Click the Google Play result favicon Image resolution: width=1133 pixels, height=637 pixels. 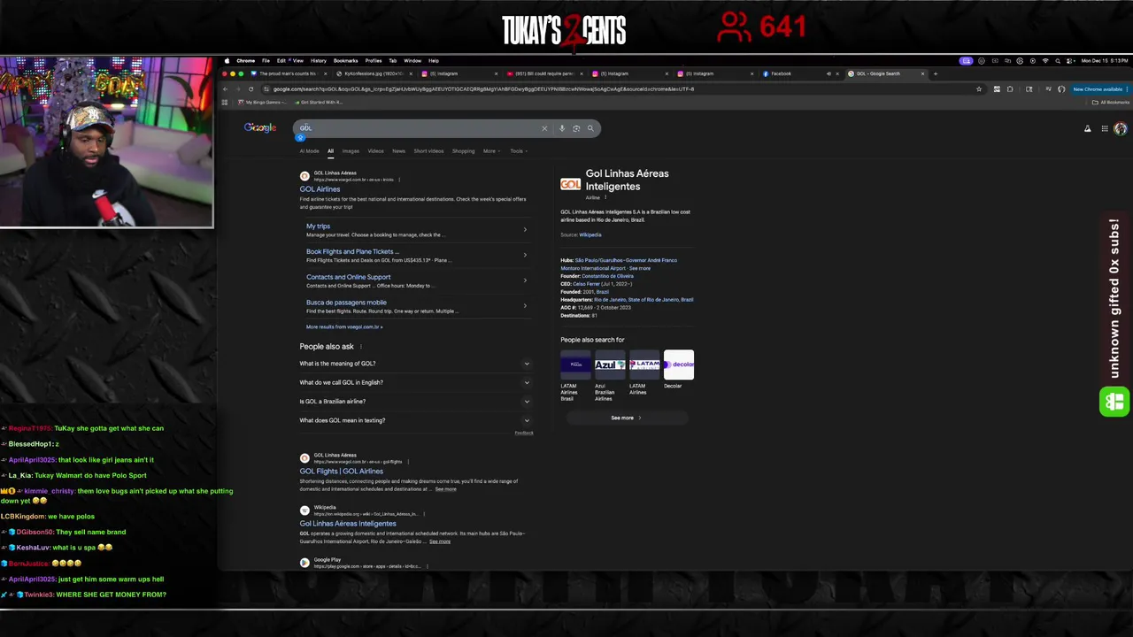(304, 562)
